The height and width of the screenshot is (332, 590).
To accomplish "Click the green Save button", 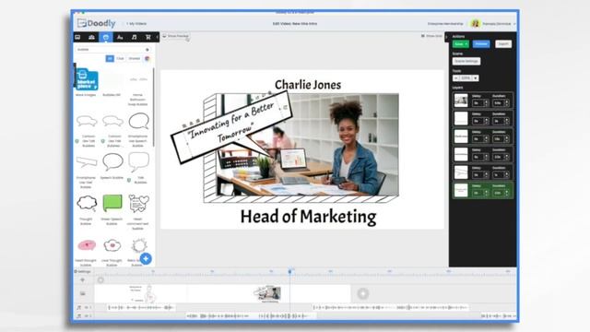I will click(x=461, y=44).
